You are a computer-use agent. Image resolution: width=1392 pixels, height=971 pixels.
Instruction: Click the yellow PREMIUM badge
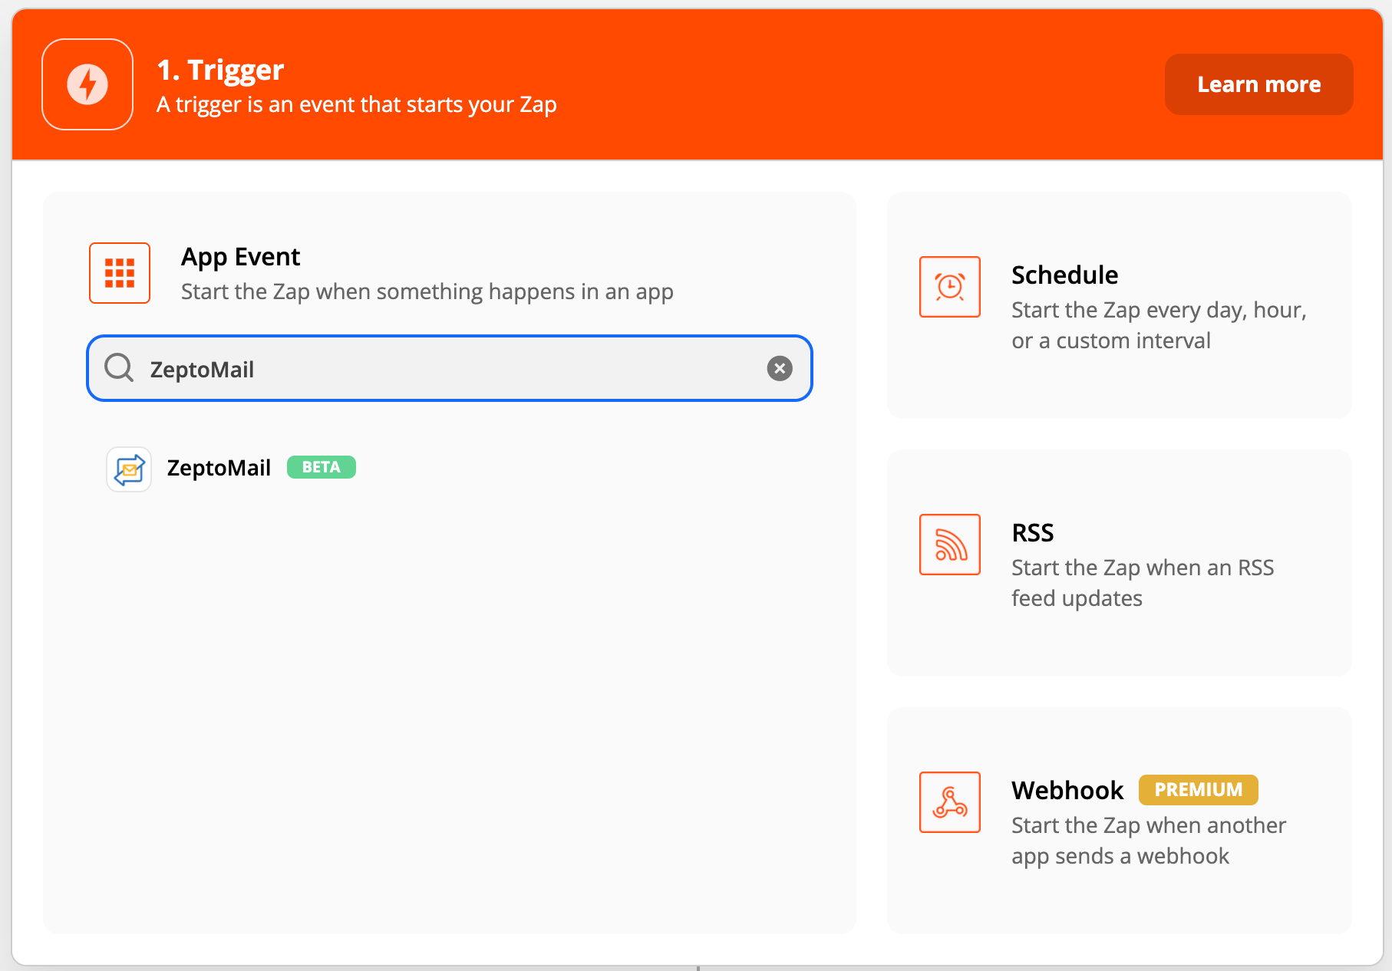coord(1198,790)
